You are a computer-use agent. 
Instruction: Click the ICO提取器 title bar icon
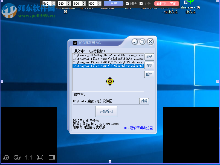click(74, 42)
